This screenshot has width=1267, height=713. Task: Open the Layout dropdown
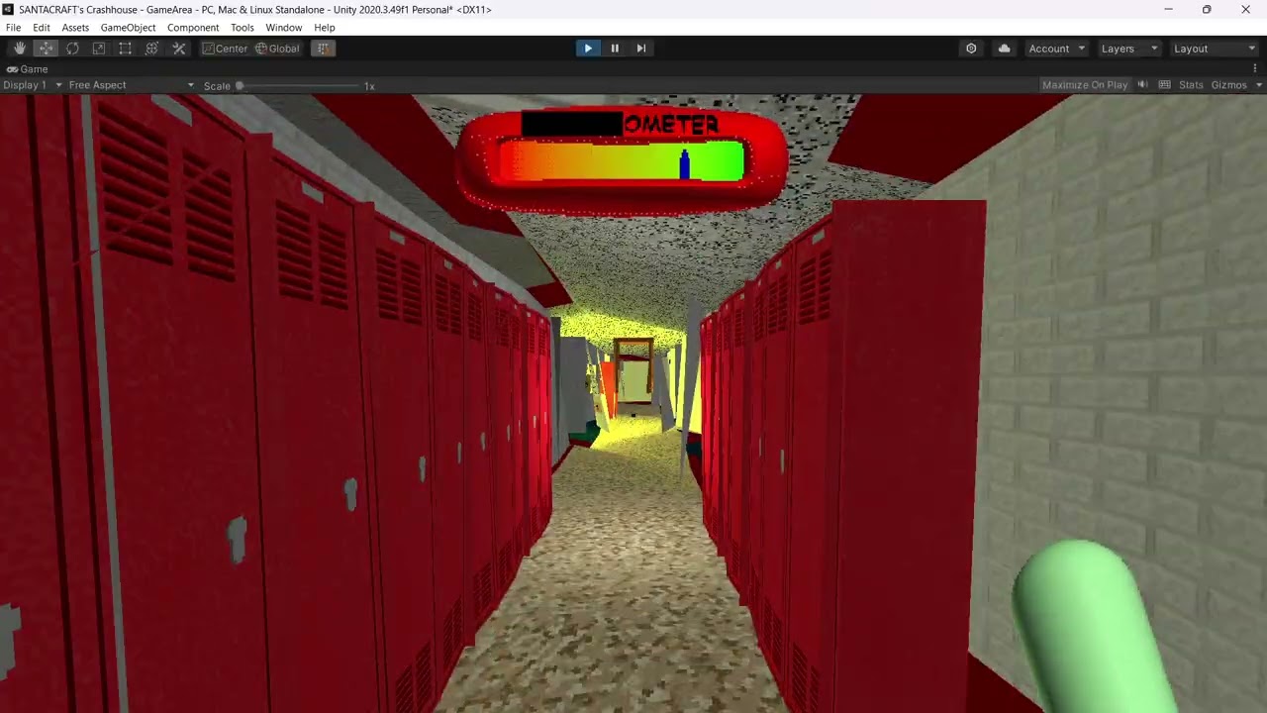pyautogui.click(x=1213, y=49)
